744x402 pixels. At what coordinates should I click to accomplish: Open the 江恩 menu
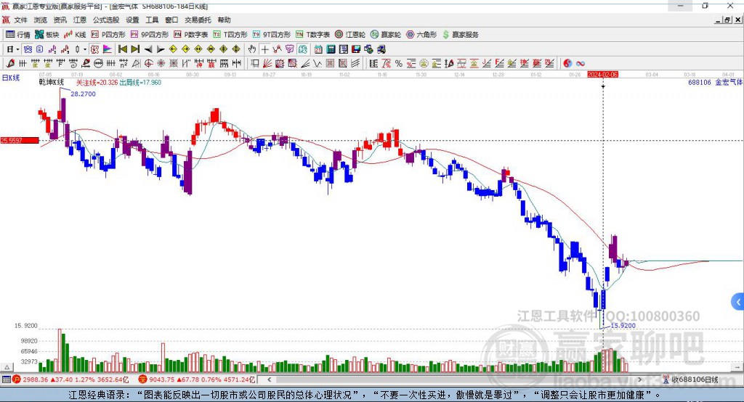click(80, 20)
